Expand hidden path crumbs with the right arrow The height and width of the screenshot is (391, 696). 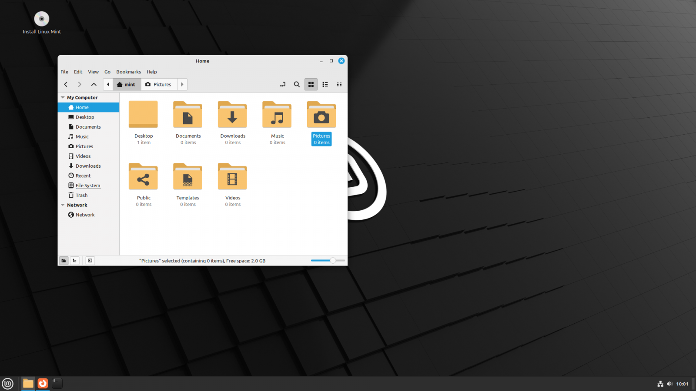182,84
